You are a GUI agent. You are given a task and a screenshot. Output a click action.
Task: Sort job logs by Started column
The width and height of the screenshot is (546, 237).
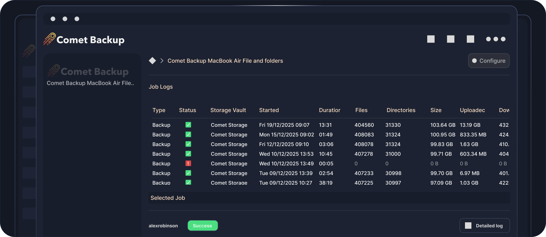click(x=269, y=110)
